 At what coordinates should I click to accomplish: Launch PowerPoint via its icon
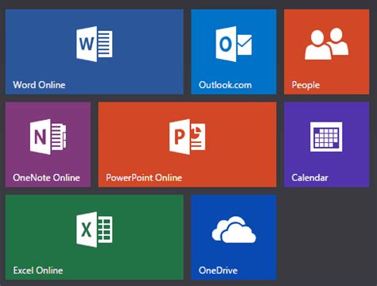coord(187,137)
